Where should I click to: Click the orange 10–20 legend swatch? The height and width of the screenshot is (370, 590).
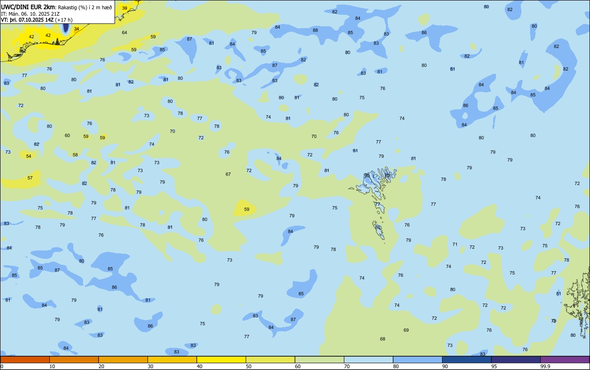tap(74, 359)
